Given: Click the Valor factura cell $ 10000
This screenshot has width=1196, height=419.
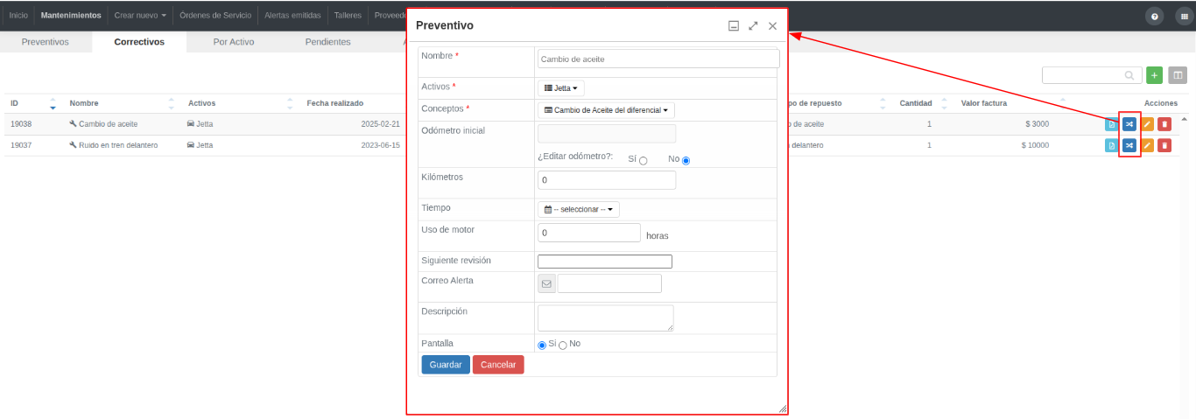Looking at the screenshot, I should click(1035, 145).
